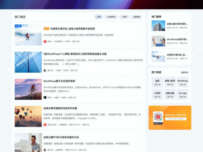
Task: Click the 热门资讯 section heading
Action: point(20,17)
